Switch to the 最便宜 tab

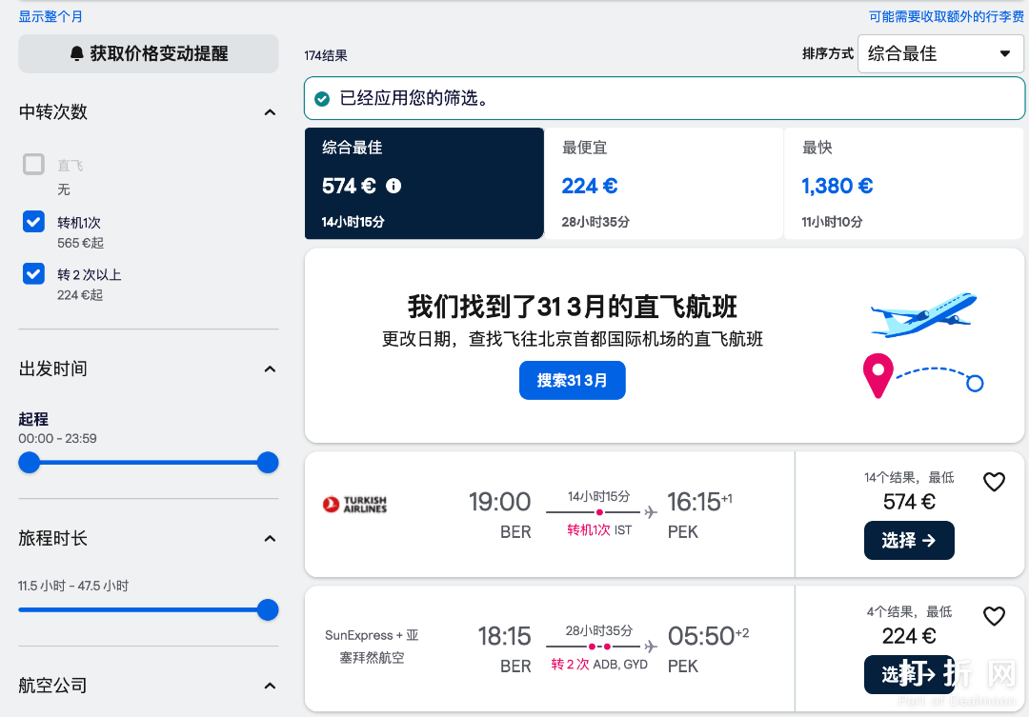tap(665, 183)
